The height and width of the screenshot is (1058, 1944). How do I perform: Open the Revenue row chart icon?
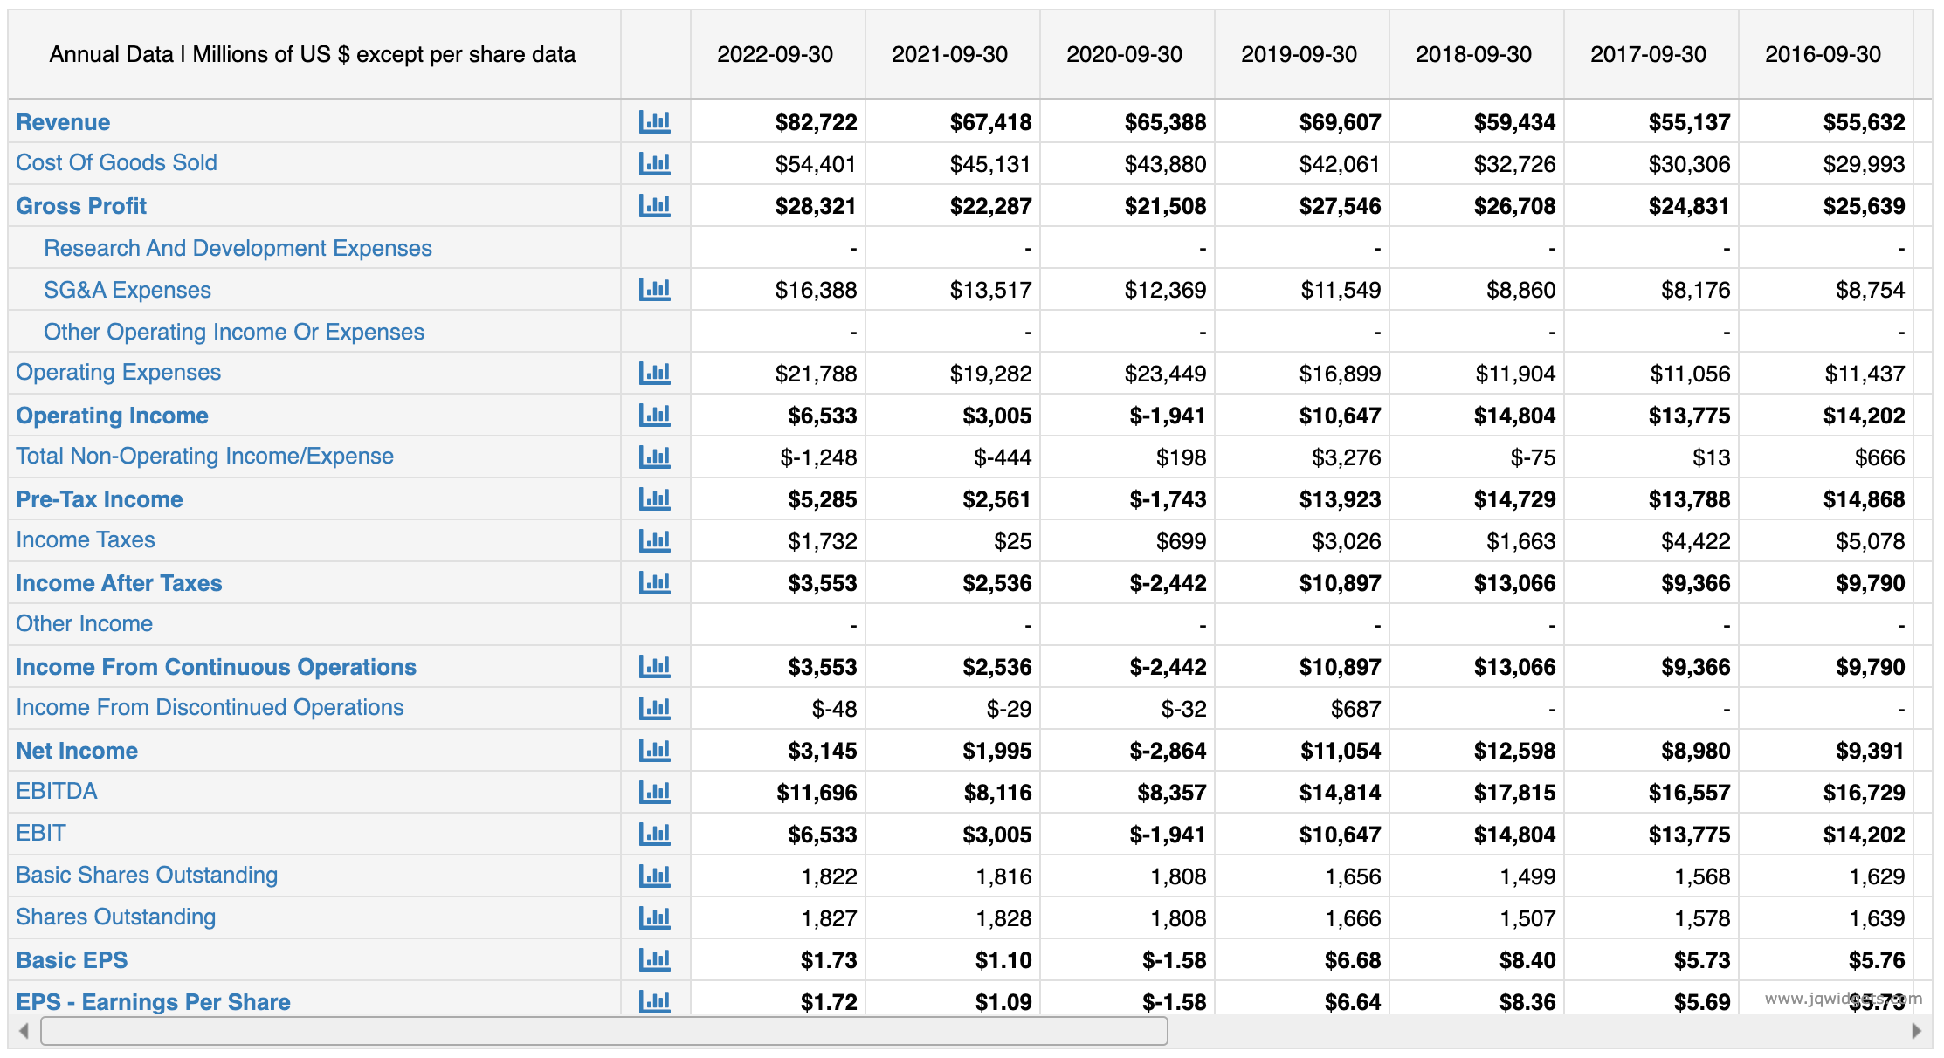pos(654,122)
